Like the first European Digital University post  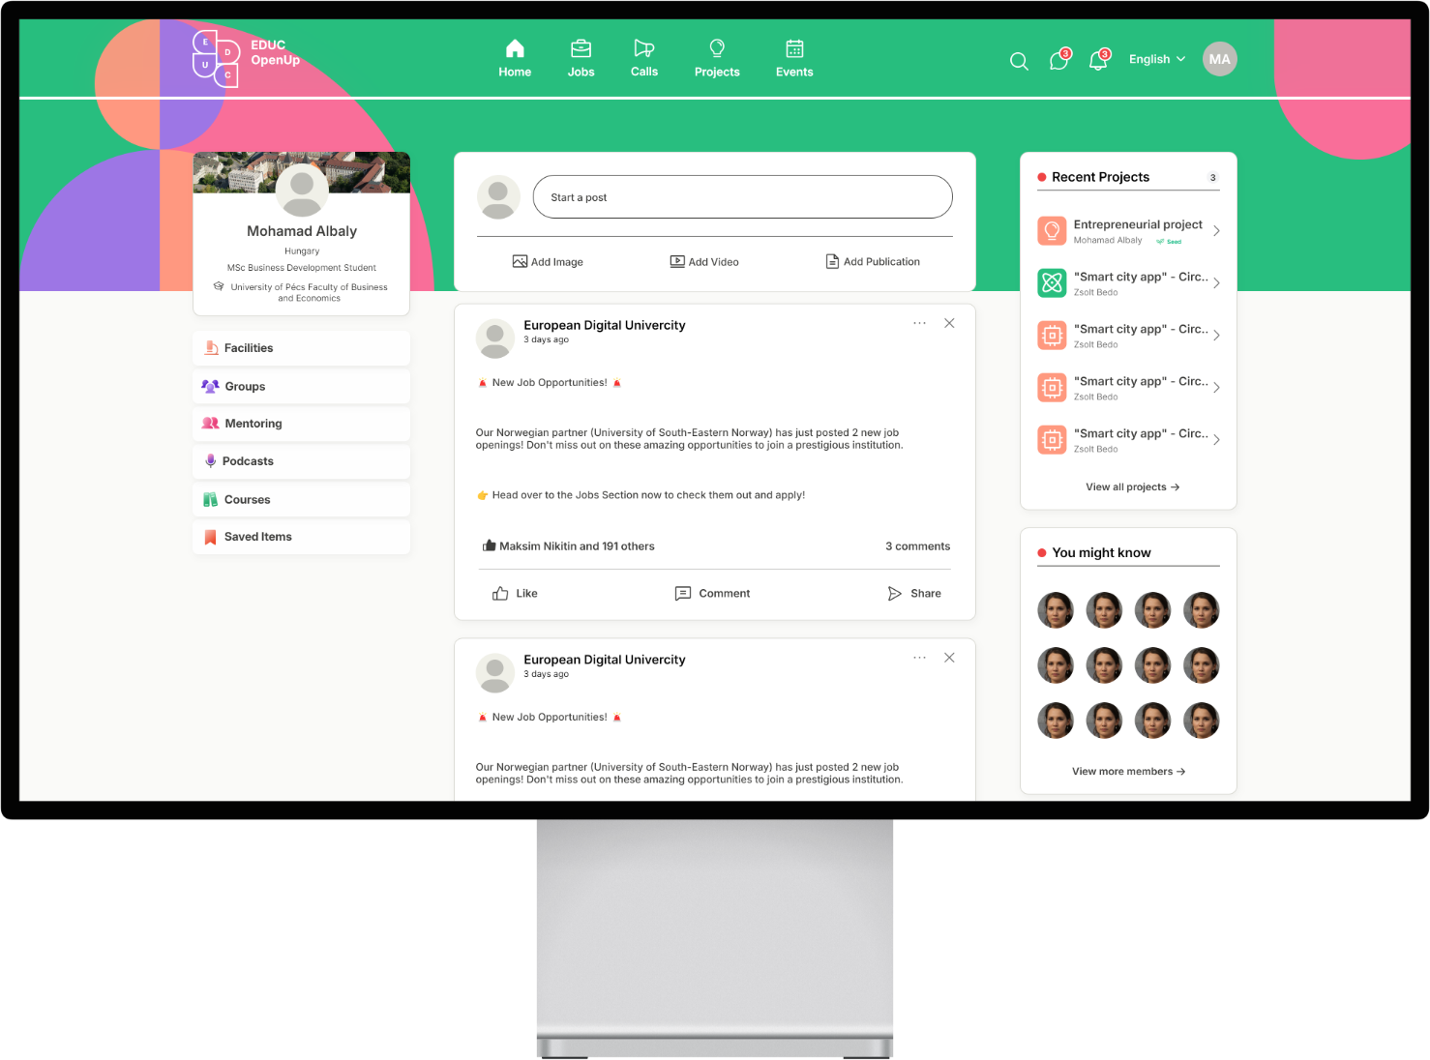click(x=515, y=593)
